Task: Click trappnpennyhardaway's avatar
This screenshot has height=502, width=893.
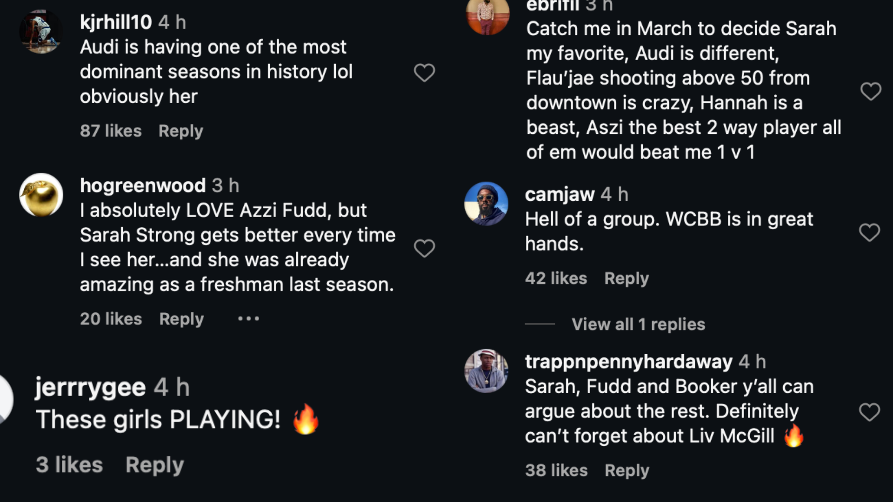Action: (486, 371)
